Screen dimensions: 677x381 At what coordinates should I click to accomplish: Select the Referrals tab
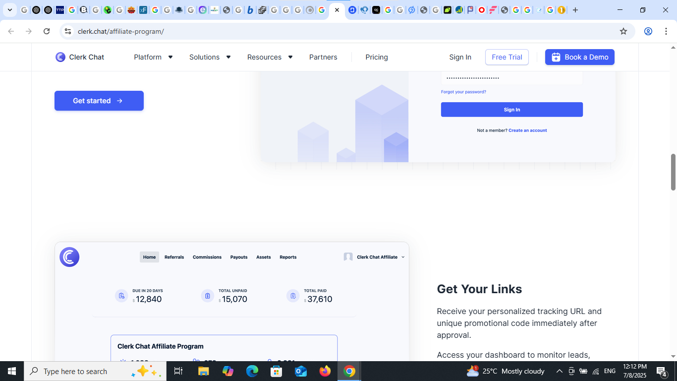tap(174, 257)
